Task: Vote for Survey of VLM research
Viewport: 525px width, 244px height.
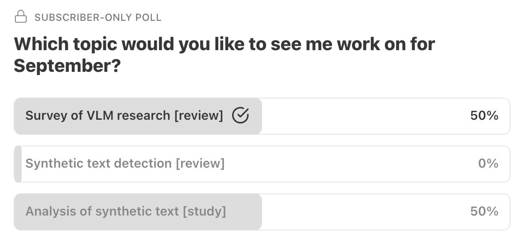Action: (124, 116)
